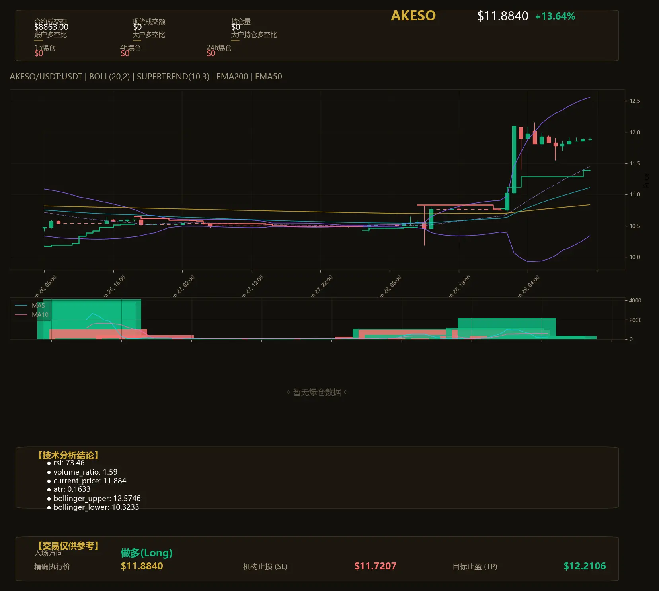Click the 做多(Long) direction value
The width and height of the screenshot is (659, 591).
146,553
